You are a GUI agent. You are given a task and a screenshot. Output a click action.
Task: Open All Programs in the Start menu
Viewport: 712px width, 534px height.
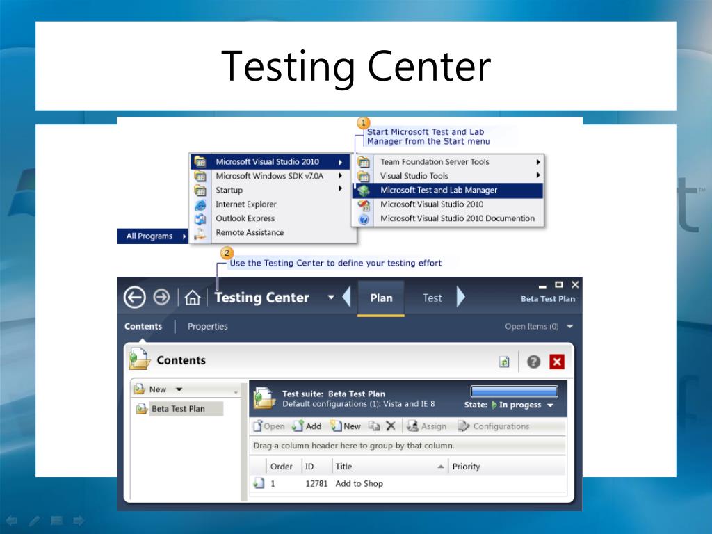pos(152,236)
